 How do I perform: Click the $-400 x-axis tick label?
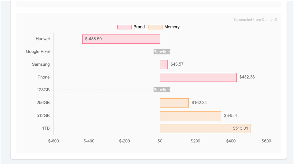(89, 141)
